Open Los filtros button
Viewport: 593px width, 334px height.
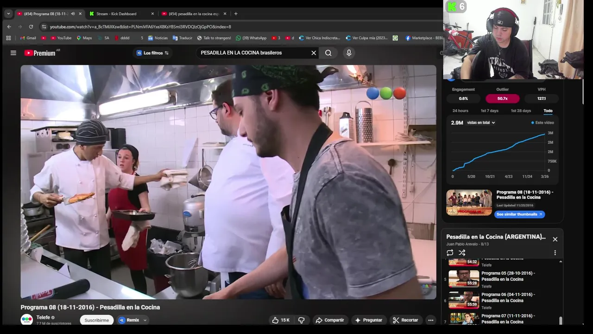pyautogui.click(x=152, y=53)
